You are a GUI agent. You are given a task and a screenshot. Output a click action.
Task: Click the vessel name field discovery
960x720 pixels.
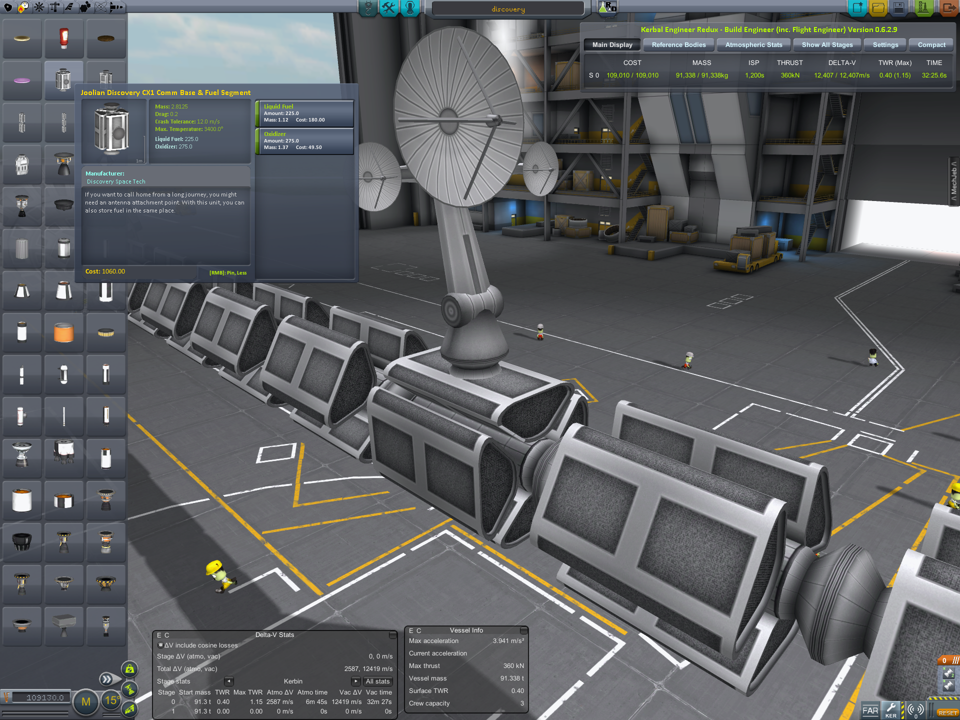(x=508, y=9)
